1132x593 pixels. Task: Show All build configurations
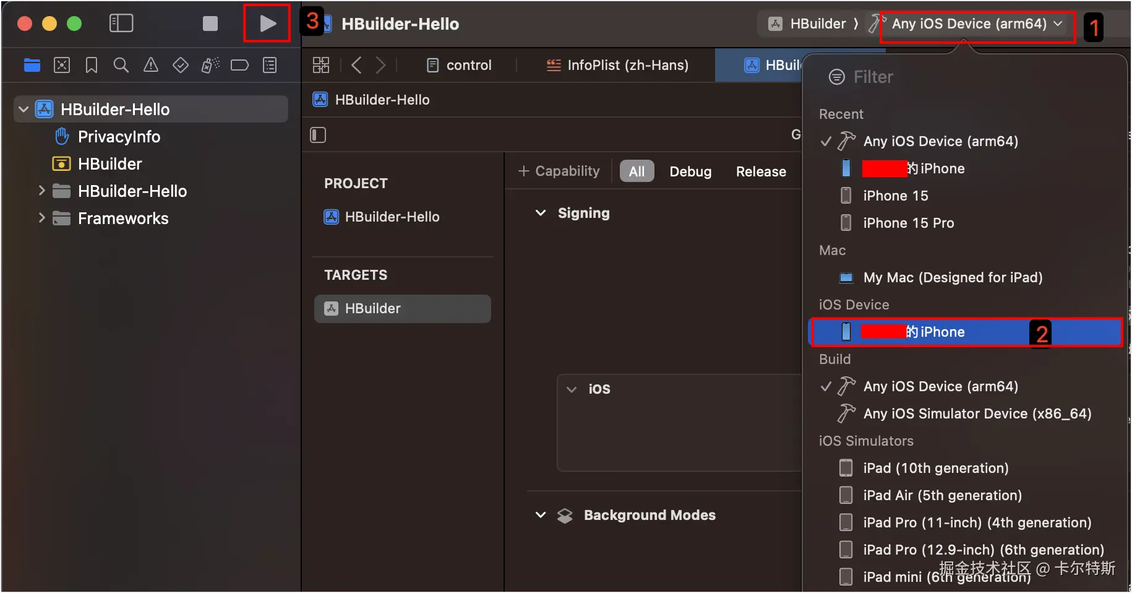[637, 171]
